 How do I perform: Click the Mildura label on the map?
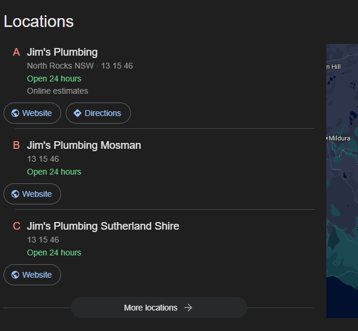point(339,138)
